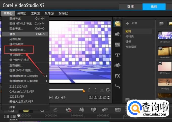Choose 開新專案 Ctrl+N menu entry
172x122 pixels.
[x=25, y=19]
